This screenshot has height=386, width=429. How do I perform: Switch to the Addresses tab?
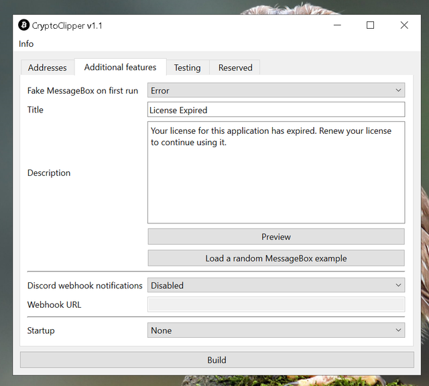click(x=48, y=68)
